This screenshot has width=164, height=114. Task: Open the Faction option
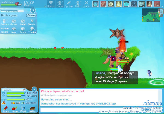coord(5,28)
